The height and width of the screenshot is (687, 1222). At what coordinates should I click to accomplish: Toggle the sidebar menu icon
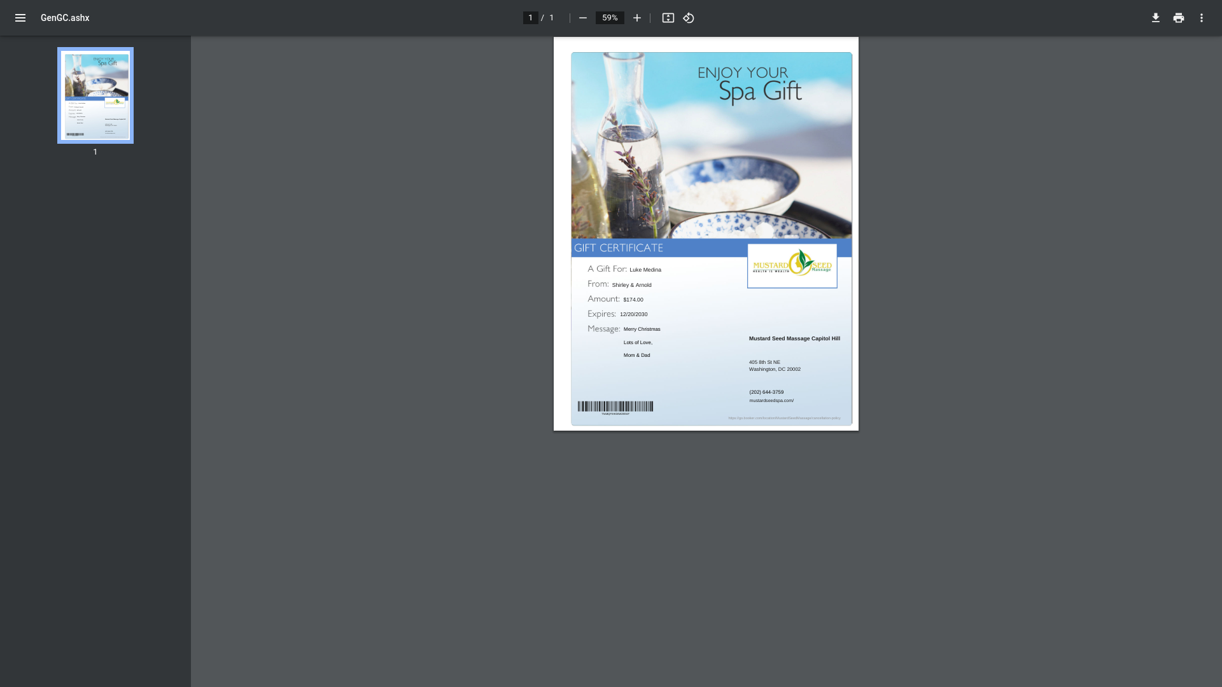click(20, 18)
